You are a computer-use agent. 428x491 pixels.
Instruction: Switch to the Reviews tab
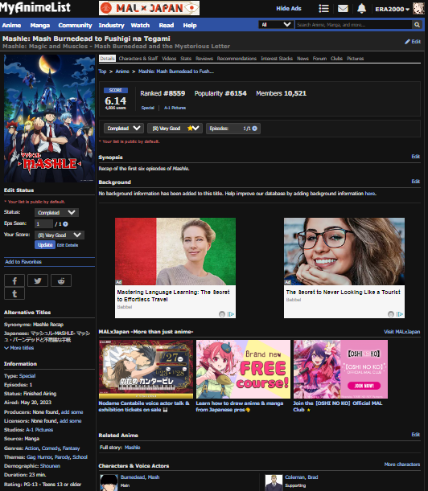coord(204,59)
